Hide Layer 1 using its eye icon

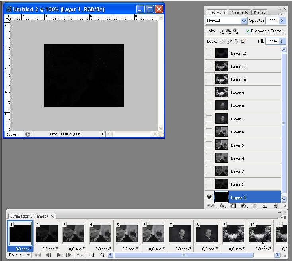209,197
